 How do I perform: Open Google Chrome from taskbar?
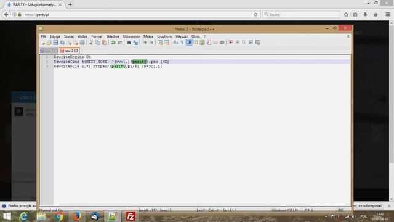coord(59,216)
